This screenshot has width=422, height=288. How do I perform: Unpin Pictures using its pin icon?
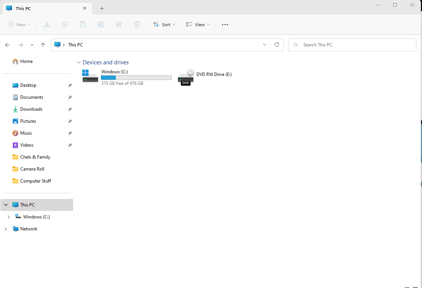click(x=70, y=121)
